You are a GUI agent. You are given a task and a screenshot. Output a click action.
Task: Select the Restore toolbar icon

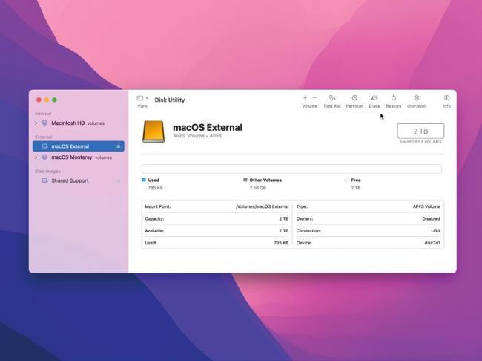coord(393,98)
